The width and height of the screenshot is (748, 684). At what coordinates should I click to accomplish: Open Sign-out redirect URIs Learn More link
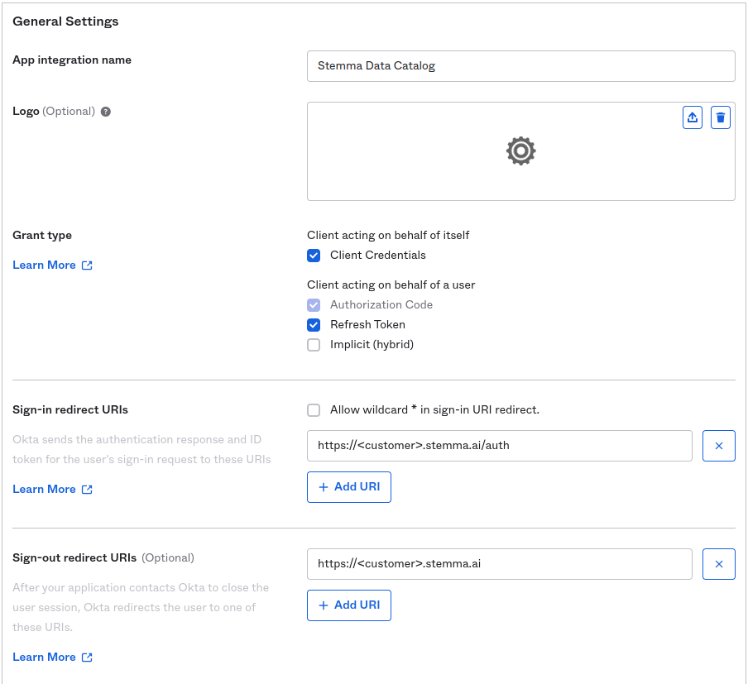45,658
